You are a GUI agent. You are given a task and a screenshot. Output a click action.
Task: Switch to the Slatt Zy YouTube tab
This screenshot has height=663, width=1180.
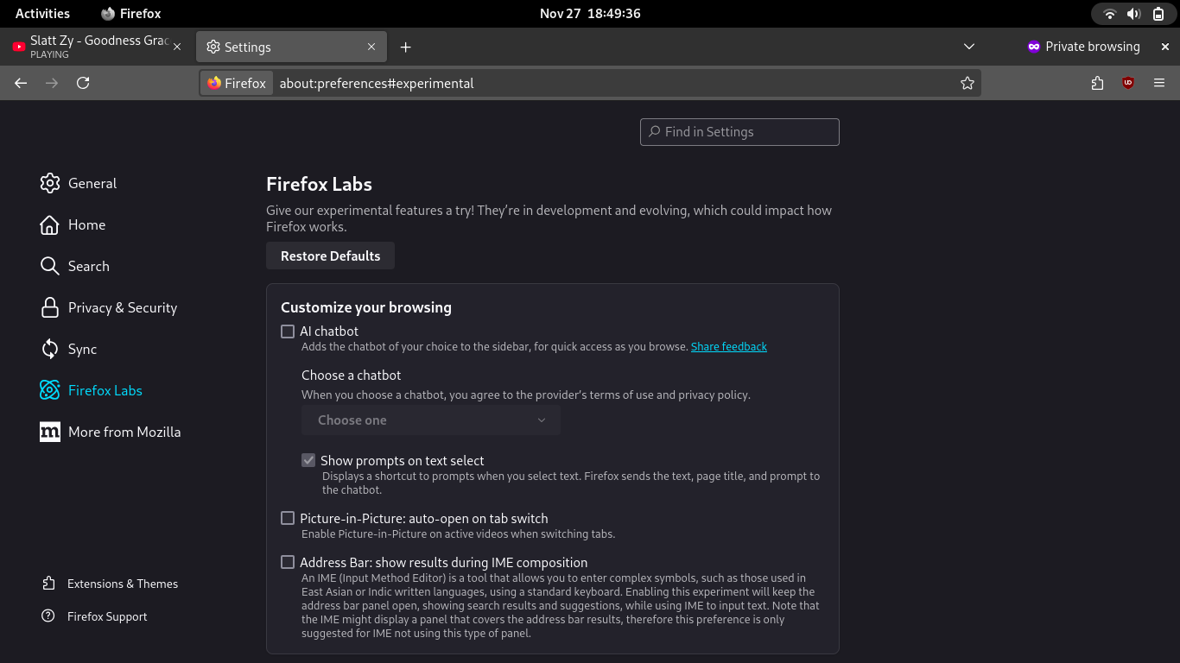click(91, 47)
